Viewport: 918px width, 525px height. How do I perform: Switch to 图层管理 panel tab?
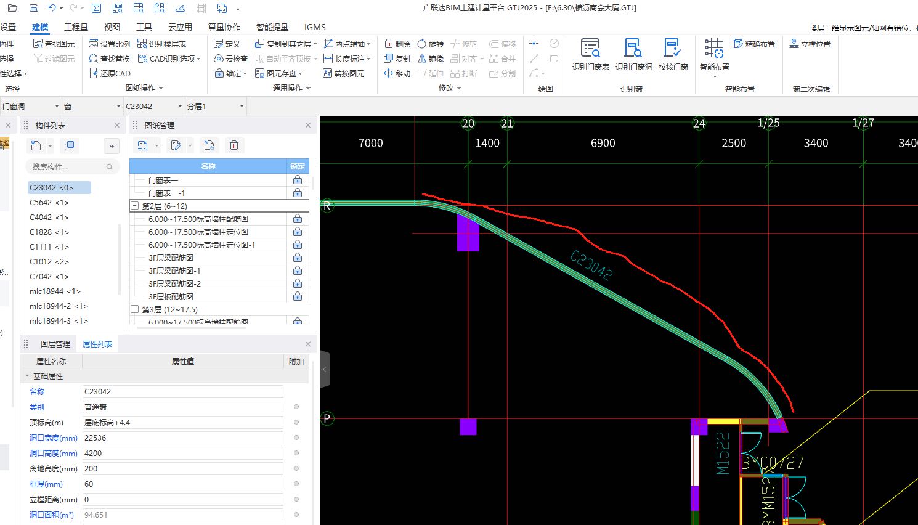[55, 344]
